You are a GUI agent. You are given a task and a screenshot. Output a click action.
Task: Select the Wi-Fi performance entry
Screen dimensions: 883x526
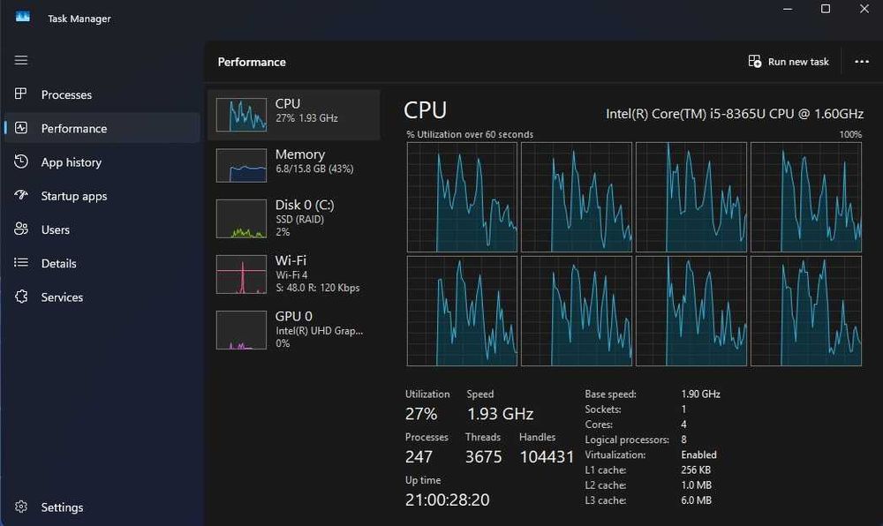click(293, 274)
